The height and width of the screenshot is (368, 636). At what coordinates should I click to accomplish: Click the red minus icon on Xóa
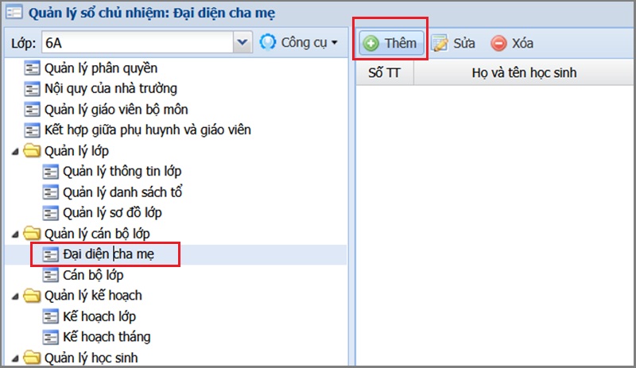498,43
